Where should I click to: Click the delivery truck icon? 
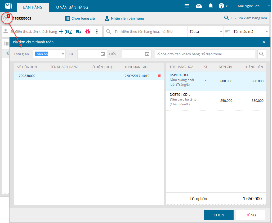point(78,32)
